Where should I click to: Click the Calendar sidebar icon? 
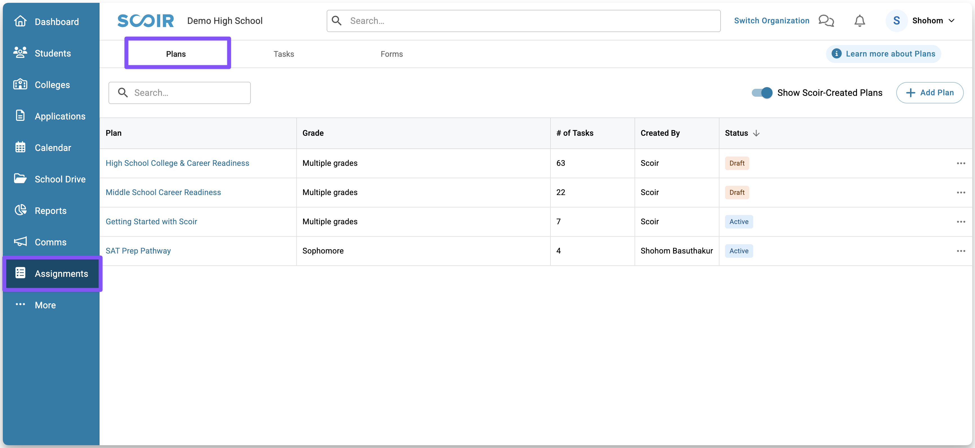tap(20, 148)
